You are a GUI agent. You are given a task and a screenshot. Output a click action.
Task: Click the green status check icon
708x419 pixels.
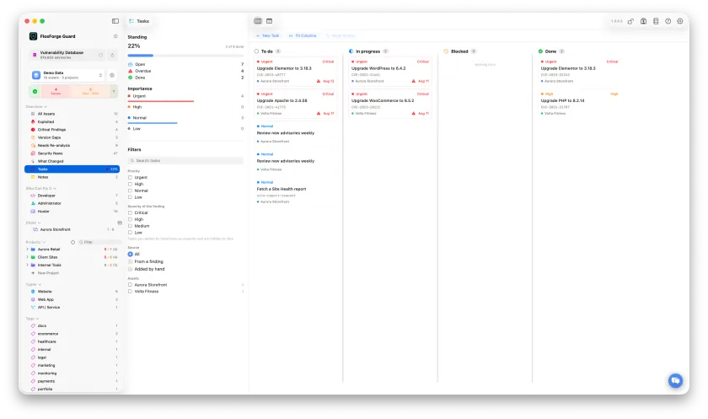click(35, 92)
